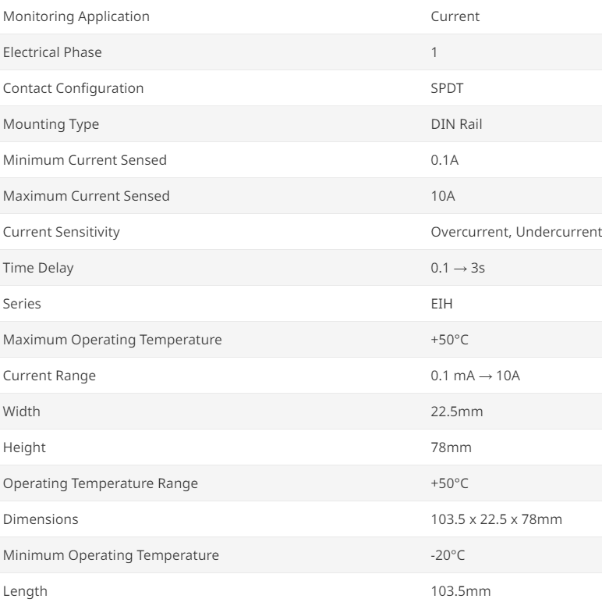602x606 pixels.
Task: Select the 10A maximum current value
Action: (x=443, y=196)
